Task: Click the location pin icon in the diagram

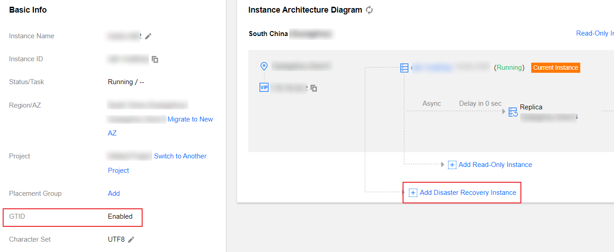Action: [x=264, y=66]
